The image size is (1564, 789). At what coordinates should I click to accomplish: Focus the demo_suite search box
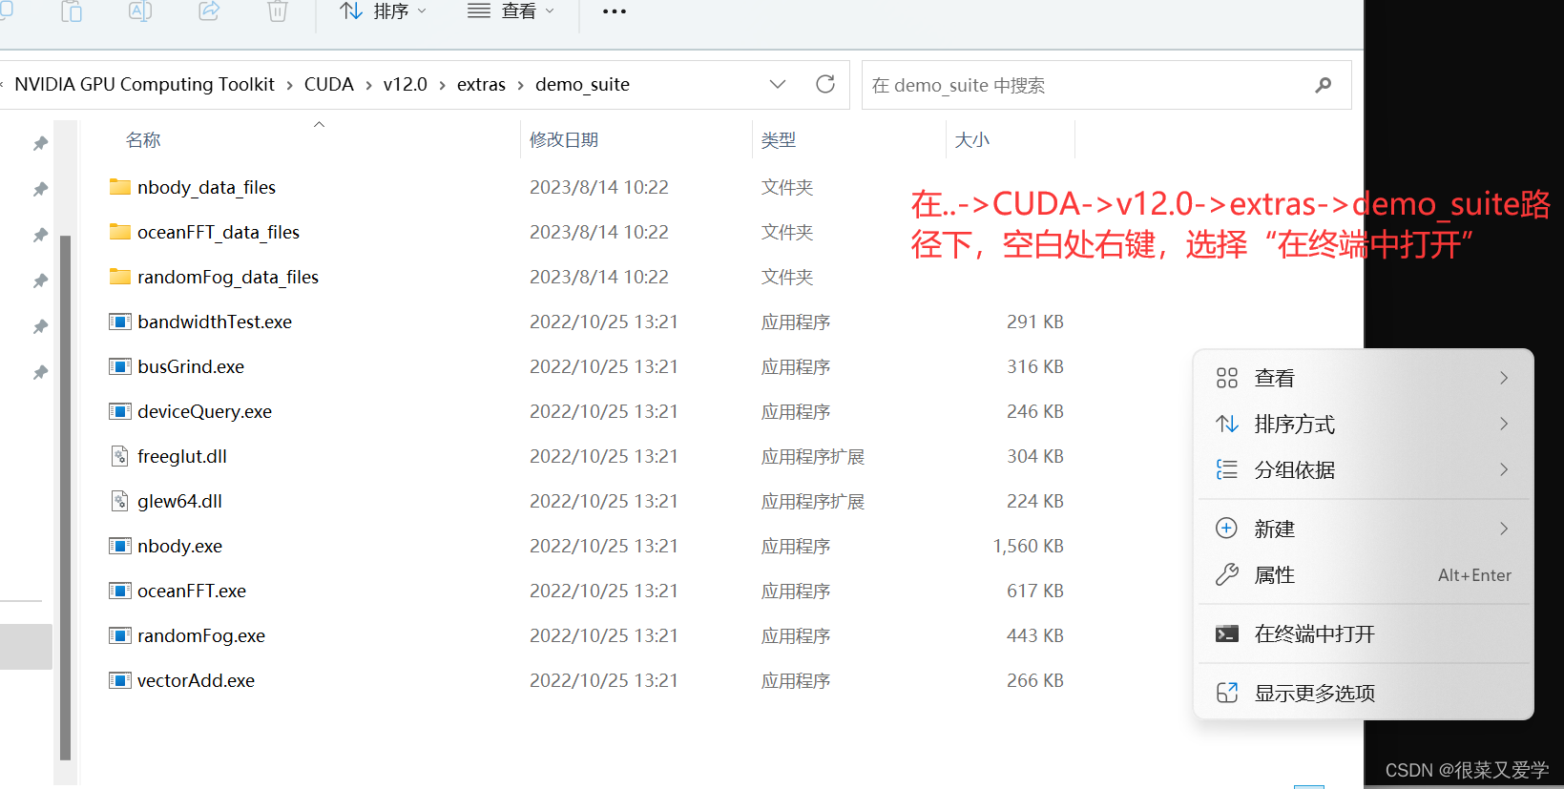point(1106,85)
